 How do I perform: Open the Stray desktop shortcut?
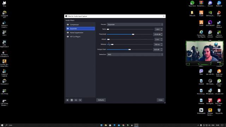(4, 4)
